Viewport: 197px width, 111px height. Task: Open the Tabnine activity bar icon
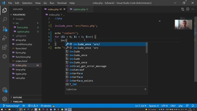click(x=5, y=56)
